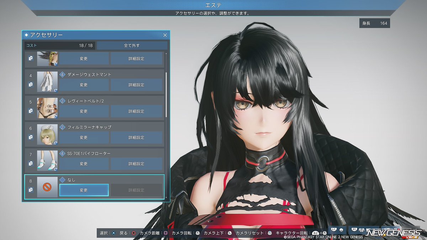Viewport: 427px width, 240px height.
Task: Click cost diamond icon beside レヴィートベルト/2
Action: pos(62,101)
